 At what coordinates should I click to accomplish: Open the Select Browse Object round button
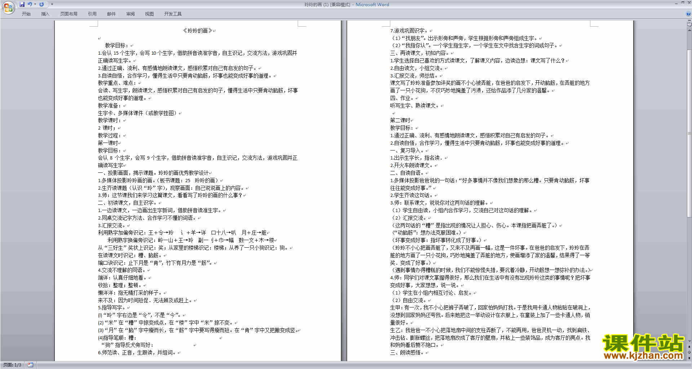coord(689,352)
